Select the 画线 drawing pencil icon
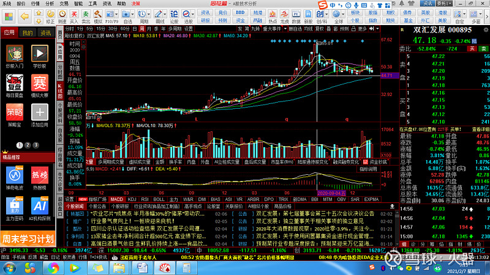This screenshot has height=275, width=490. (x=159, y=16)
